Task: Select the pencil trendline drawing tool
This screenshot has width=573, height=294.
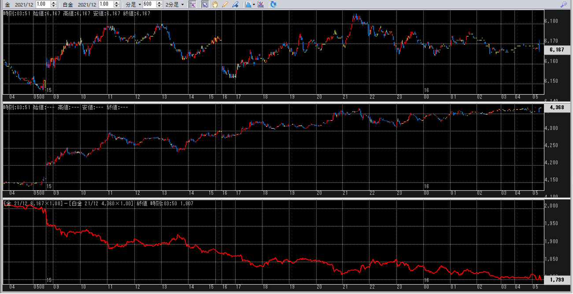Action: (225, 4)
